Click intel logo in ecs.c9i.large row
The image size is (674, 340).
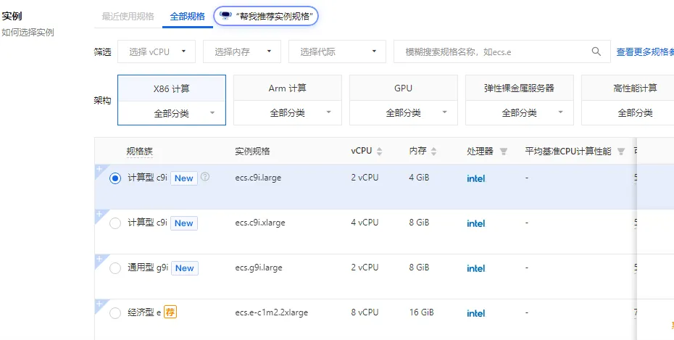point(476,178)
